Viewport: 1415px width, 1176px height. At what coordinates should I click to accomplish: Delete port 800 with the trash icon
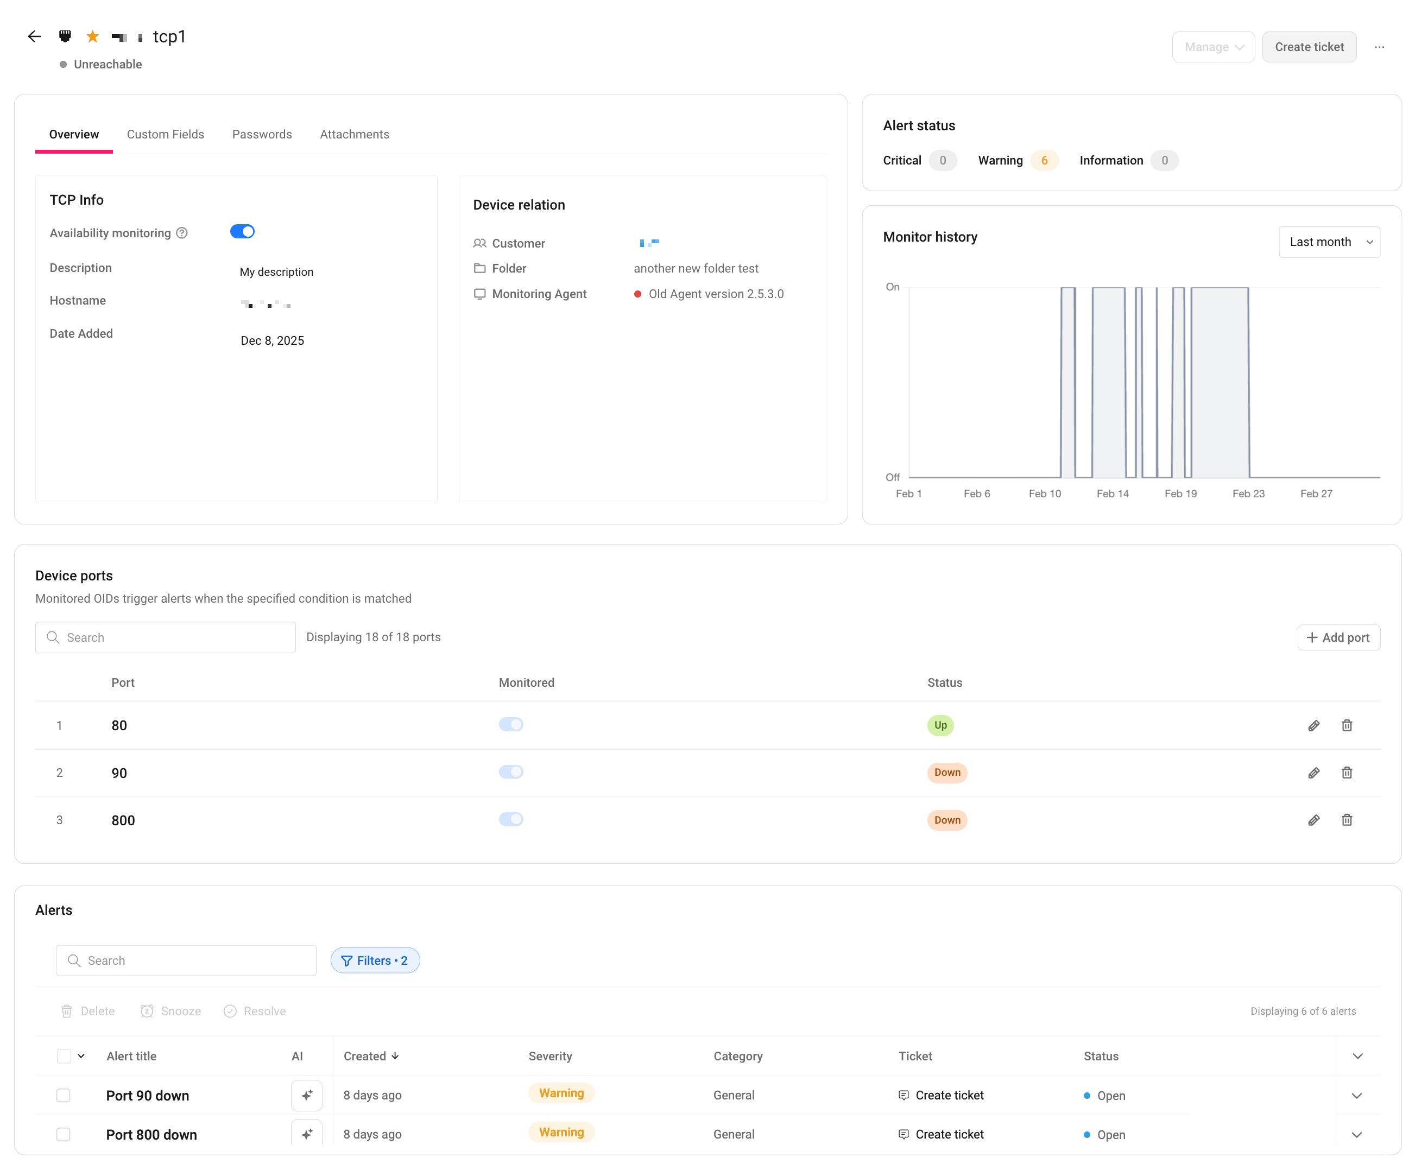coord(1347,820)
